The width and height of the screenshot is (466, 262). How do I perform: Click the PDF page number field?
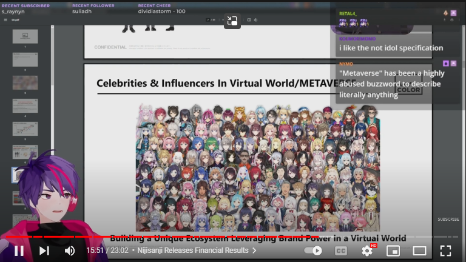208,20
